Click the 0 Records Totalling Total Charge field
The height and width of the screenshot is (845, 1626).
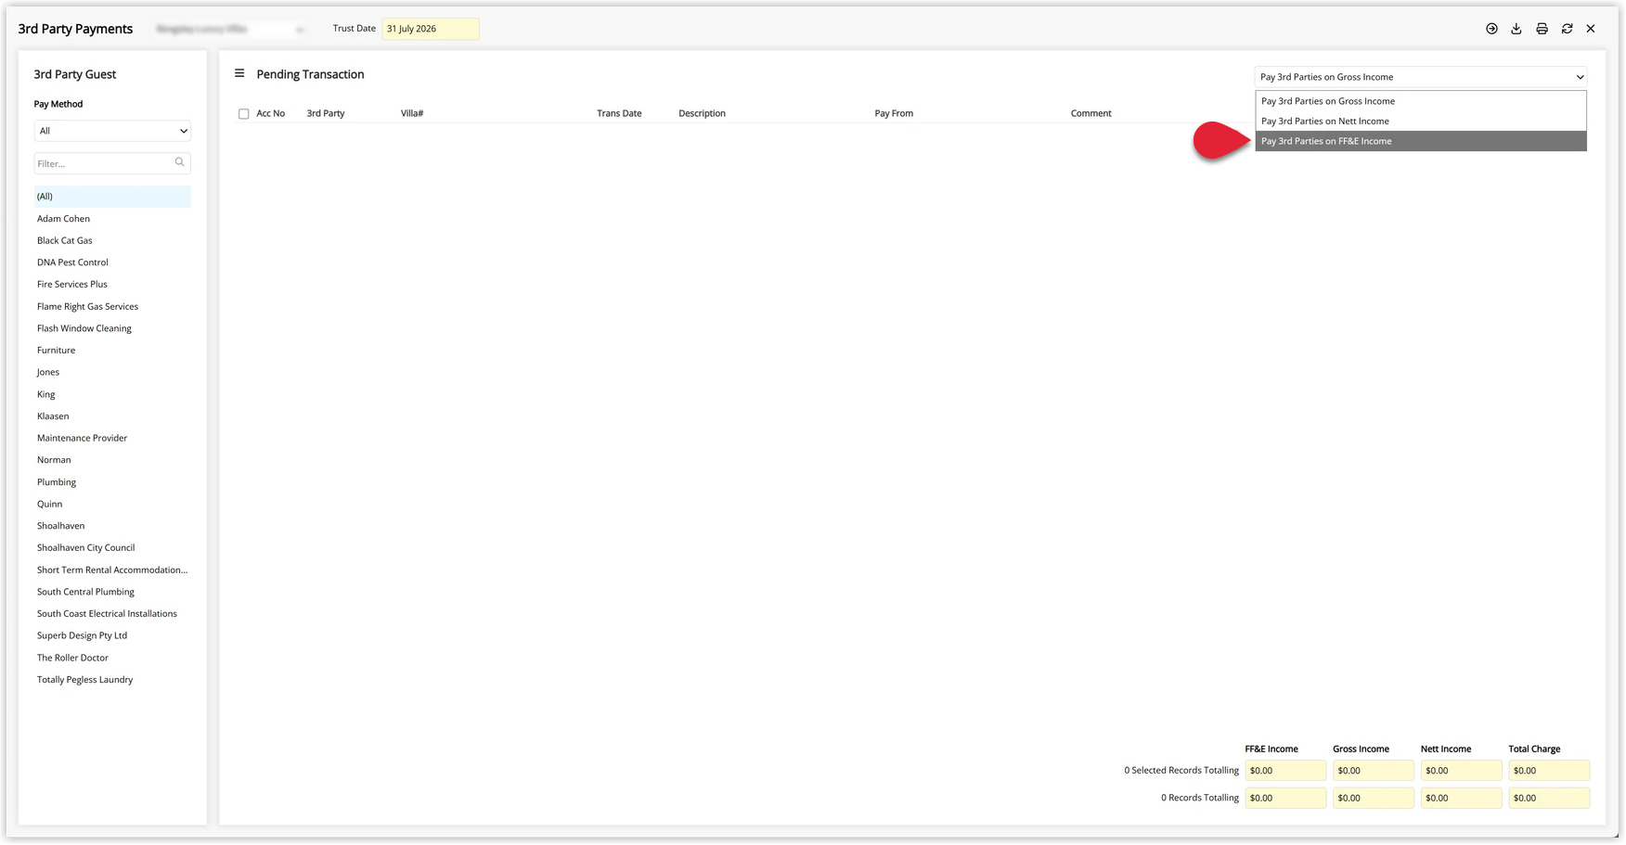click(1549, 798)
